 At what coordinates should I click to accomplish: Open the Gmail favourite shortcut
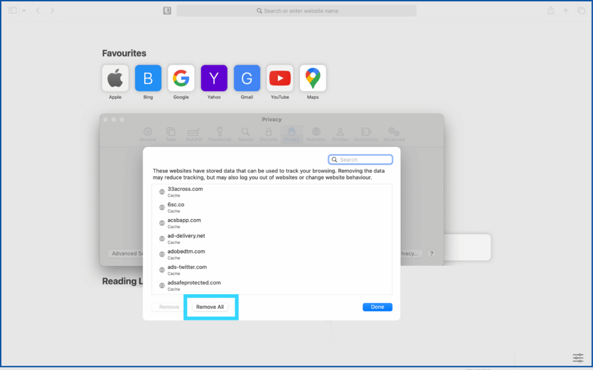[247, 78]
